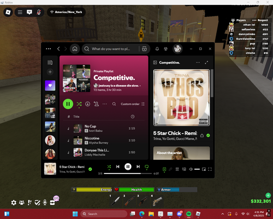
Task: Open the Roblox chat window
Action: point(29,12)
